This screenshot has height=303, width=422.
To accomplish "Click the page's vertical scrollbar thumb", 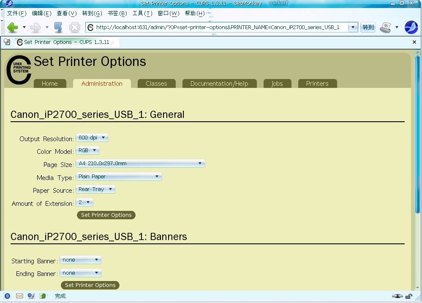I will tap(418, 135).
